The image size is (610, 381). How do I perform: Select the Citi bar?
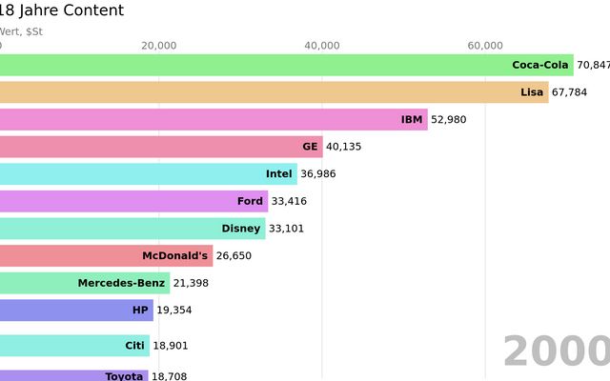[x=74, y=346]
